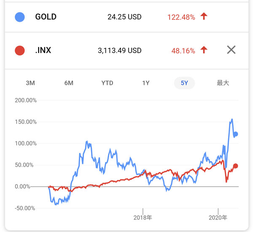Choose the 1Y time range

click(145, 83)
